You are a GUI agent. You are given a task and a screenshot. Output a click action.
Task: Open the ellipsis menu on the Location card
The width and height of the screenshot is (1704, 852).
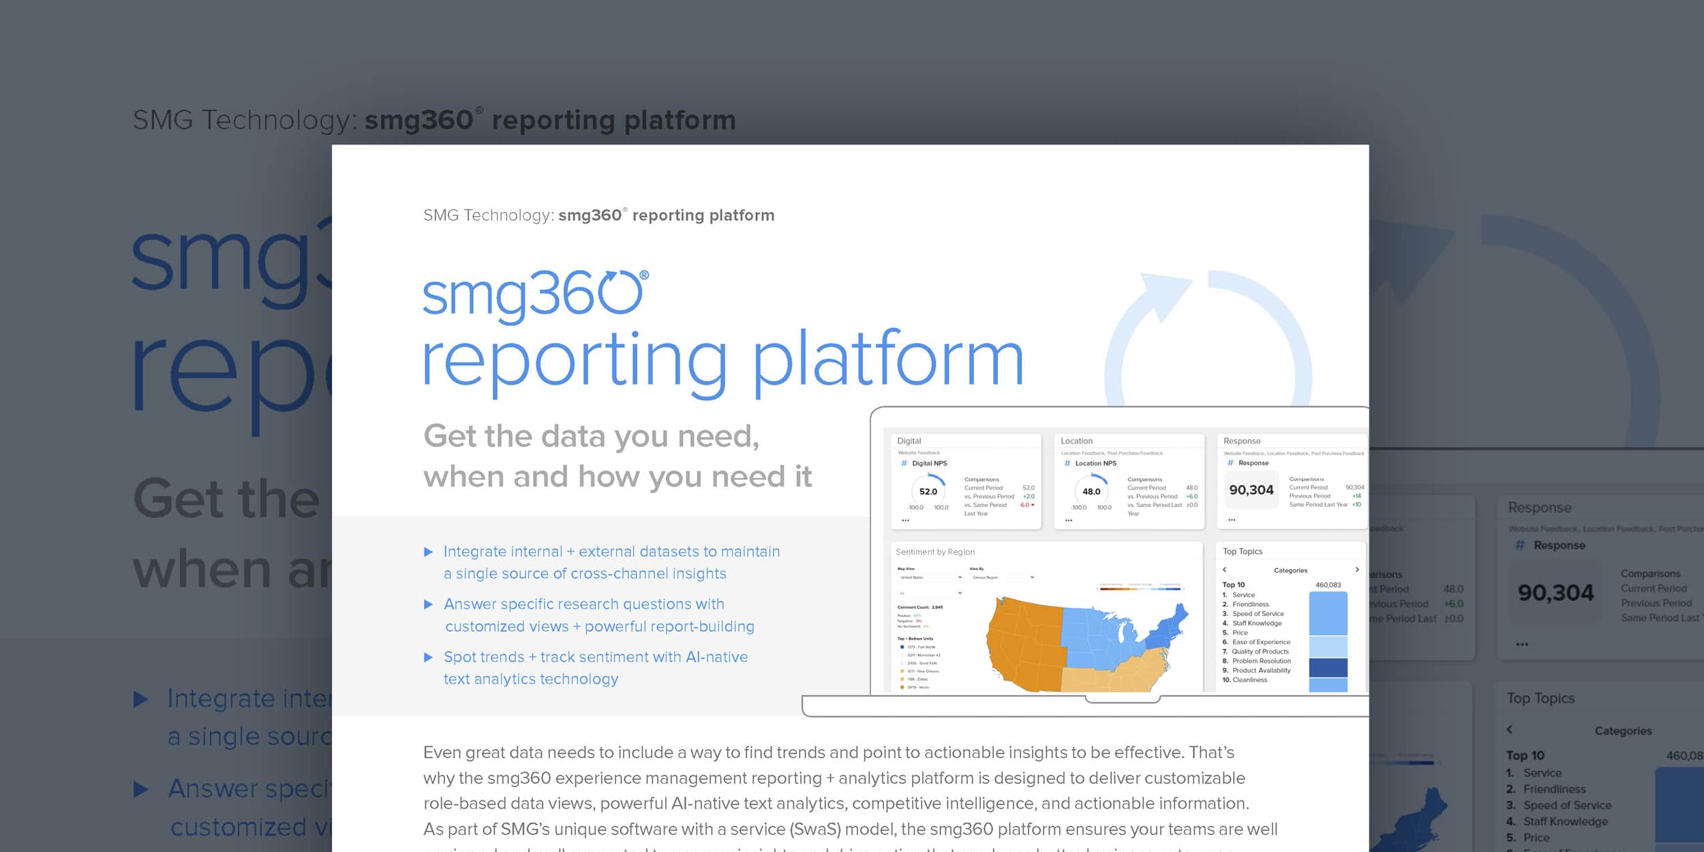(1069, 519)
